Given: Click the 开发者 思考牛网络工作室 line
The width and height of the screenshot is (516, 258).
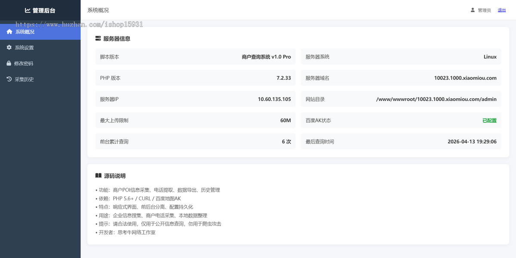Looking at the screenshot, I should point(125,232).
